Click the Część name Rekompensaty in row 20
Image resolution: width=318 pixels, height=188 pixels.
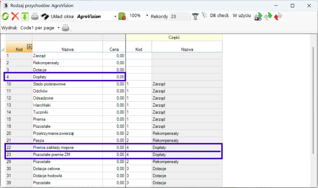coord(187,133)
